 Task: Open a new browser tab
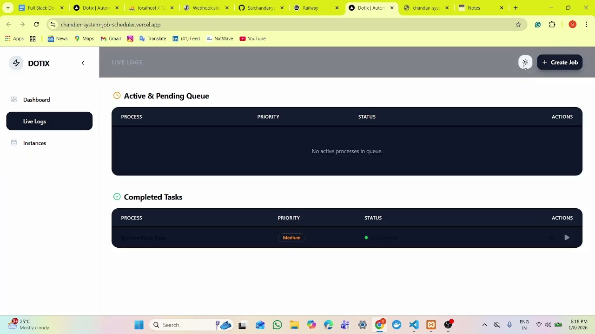(x=516, y=8)
